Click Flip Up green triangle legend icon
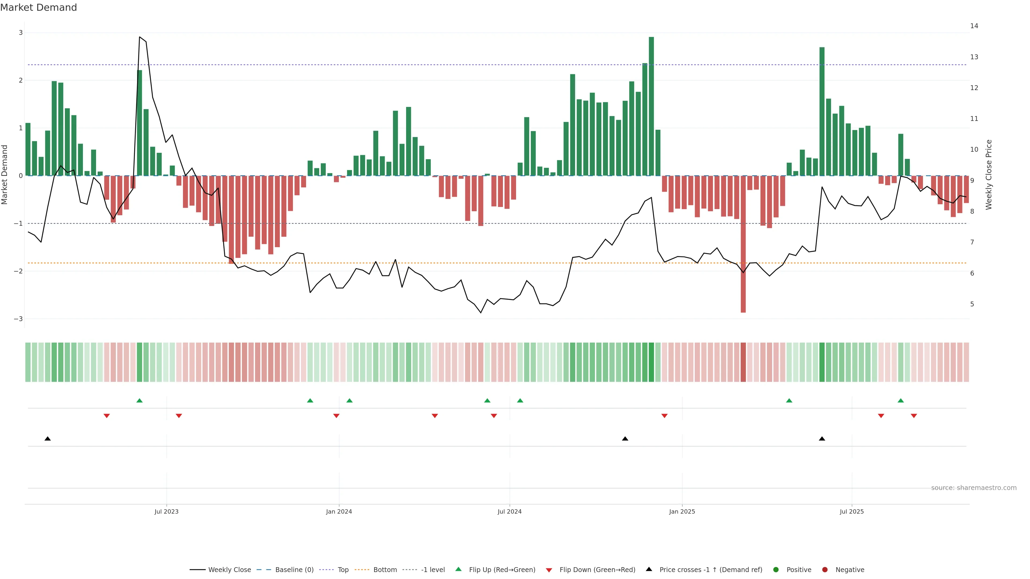This screenshot has height=579, width=1030. (459, 569)
